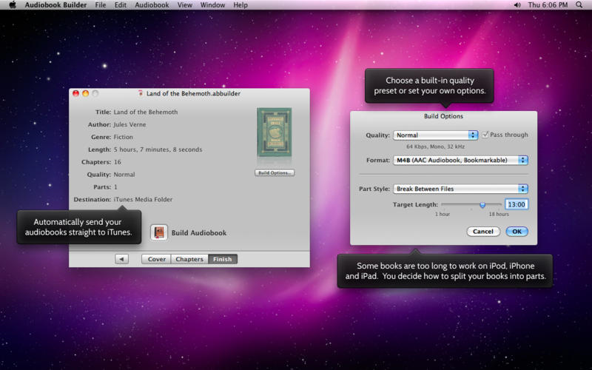The height and width of the screenshot is (370, 592).
Task: Click OK in Build Options
Action: click(517, 232)
